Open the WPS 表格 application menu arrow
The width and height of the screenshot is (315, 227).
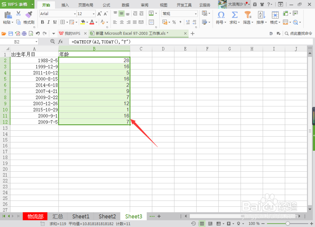pos(32,4)
